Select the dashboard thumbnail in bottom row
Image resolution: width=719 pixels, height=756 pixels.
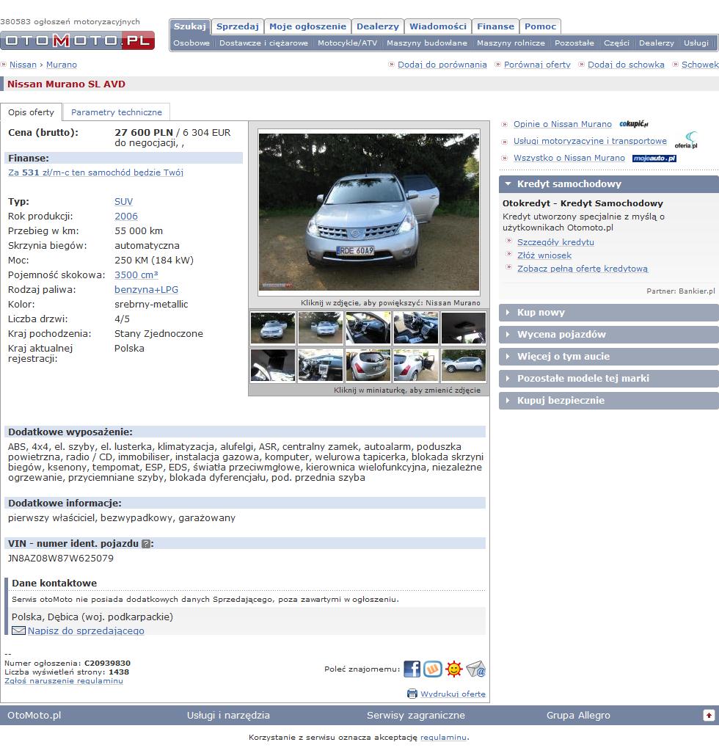pyautogui.click(x=321, y=366)
